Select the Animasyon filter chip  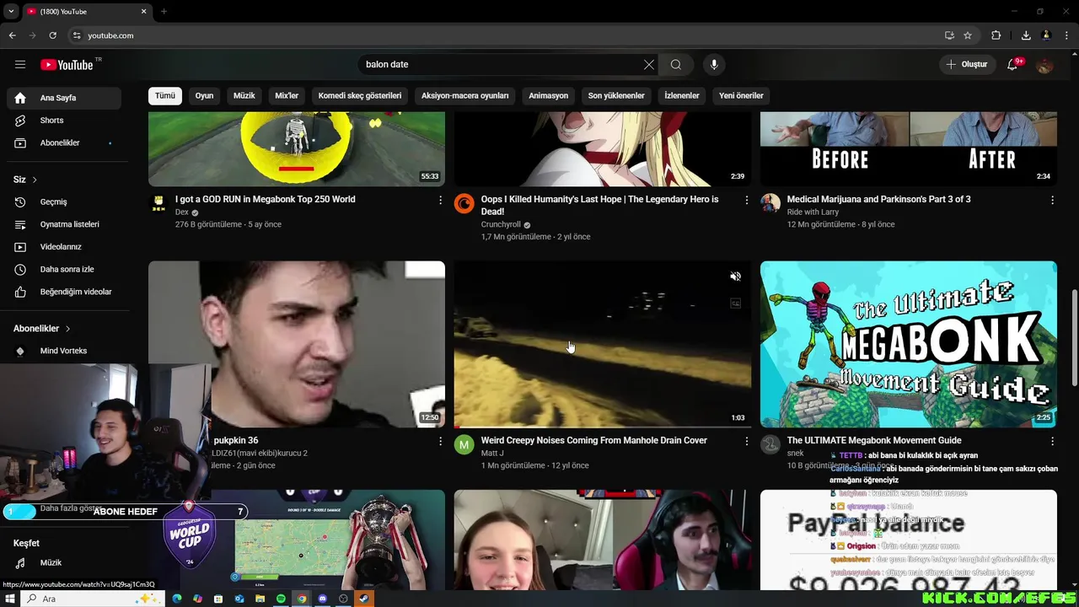[549, 95]
